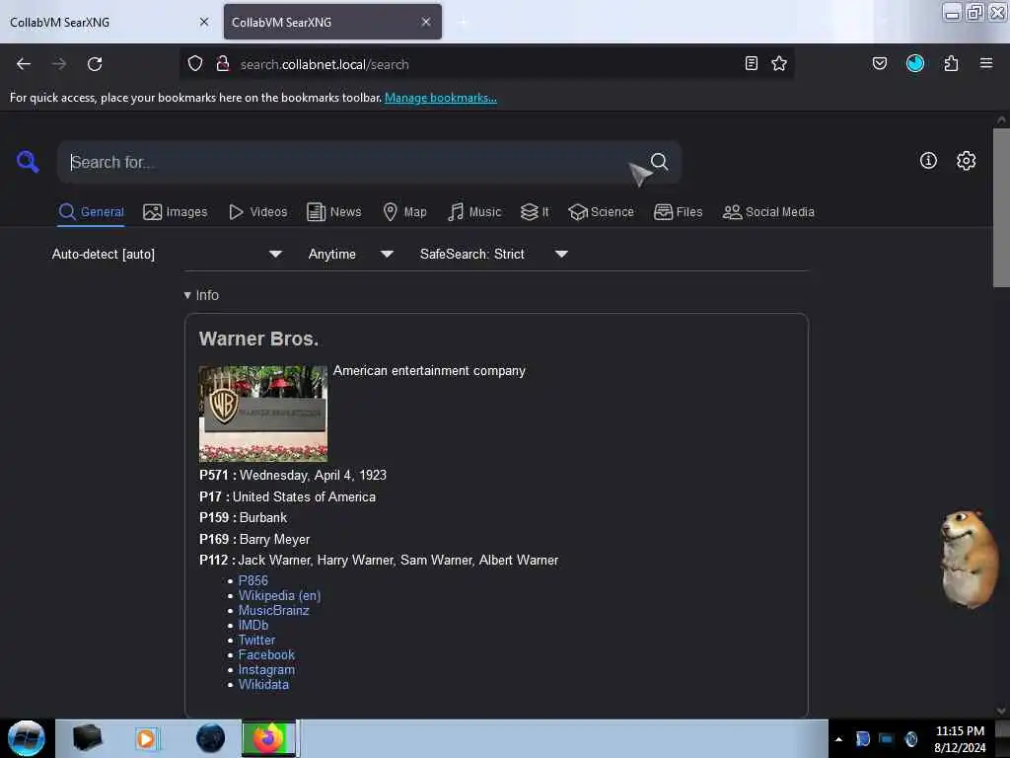Open SearXNG preferences gear icon
1010x758 pixels.
(x=966, y=161)
